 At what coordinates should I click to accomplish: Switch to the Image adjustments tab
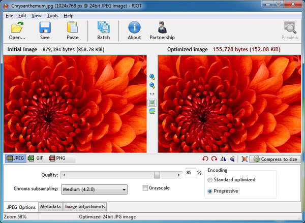[x=85, y=207]
